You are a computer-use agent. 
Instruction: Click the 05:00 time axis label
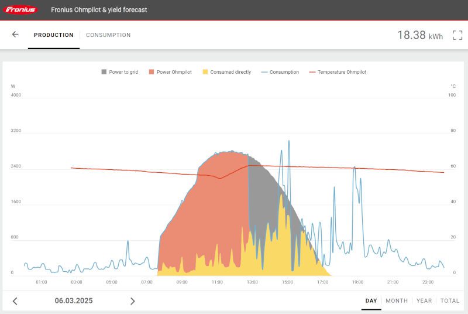pos(112,282)
